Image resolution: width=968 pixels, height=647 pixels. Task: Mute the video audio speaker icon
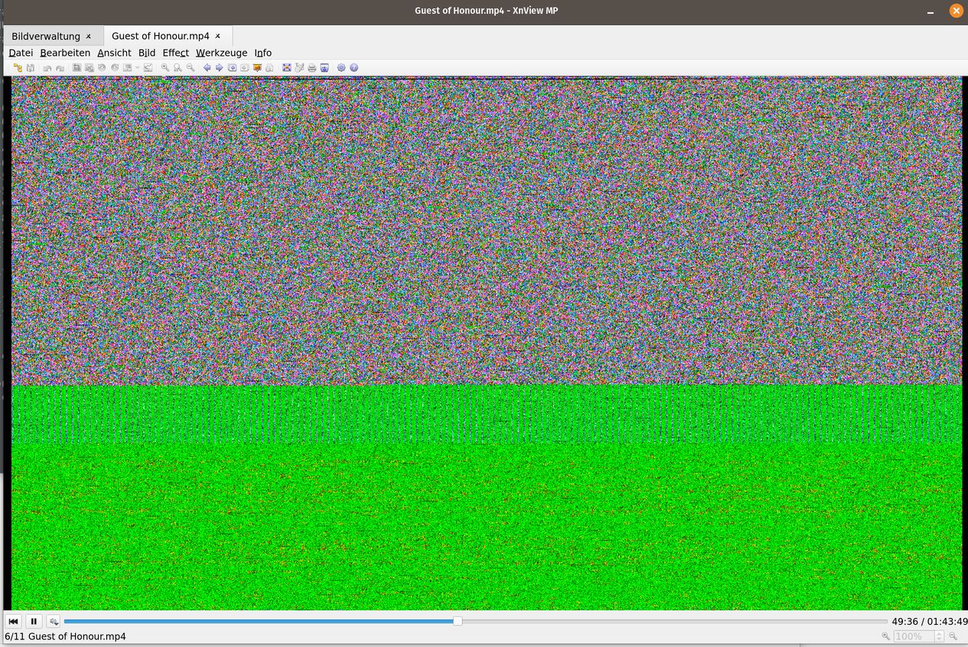[53, 621]
